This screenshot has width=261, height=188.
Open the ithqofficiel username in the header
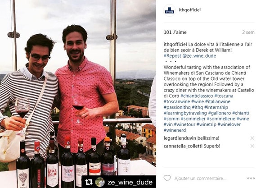pos(190,10)
